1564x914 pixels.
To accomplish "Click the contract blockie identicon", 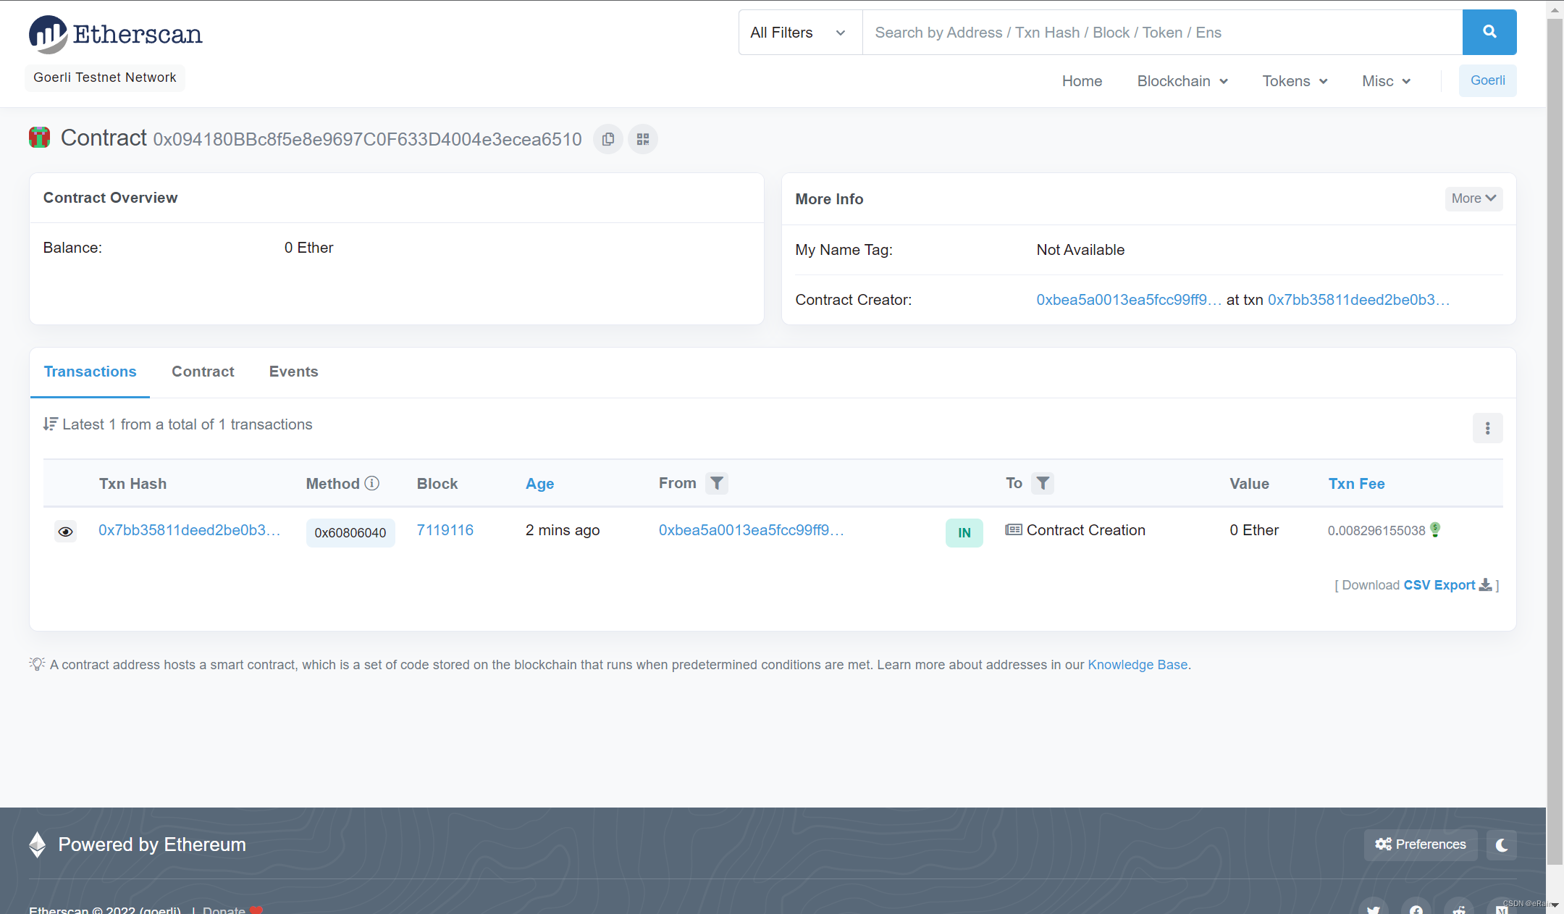I will tap(39, 138).
